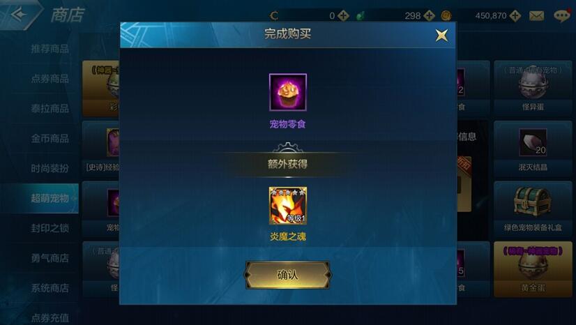Open the 金币商品 category
This screenshot has width=576, height=325.
(x=50, y=139)
